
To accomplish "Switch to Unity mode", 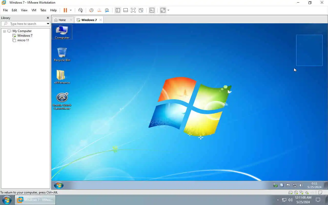I will (x=141, y=10).
